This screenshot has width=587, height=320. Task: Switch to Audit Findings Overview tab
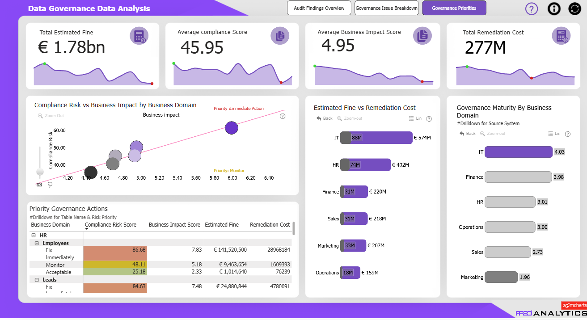tap(319, 8)
